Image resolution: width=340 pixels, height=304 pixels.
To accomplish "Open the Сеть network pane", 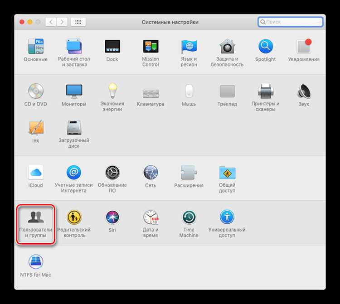I will (x=151, y=177).
